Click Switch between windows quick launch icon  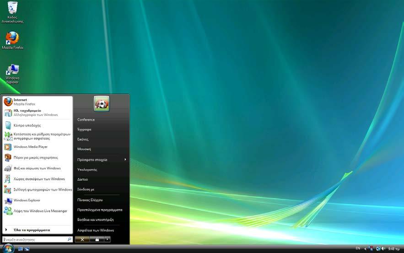pos(27,249)
